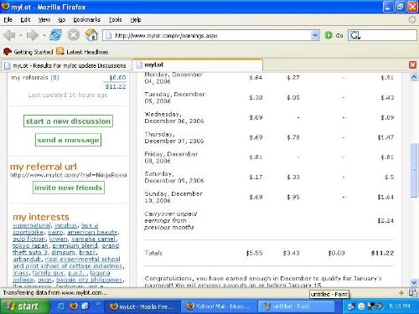This screenshot has width=419, height=314.
Task: Switch to untitled Paint taskbar button
Action: coord(296,306)
